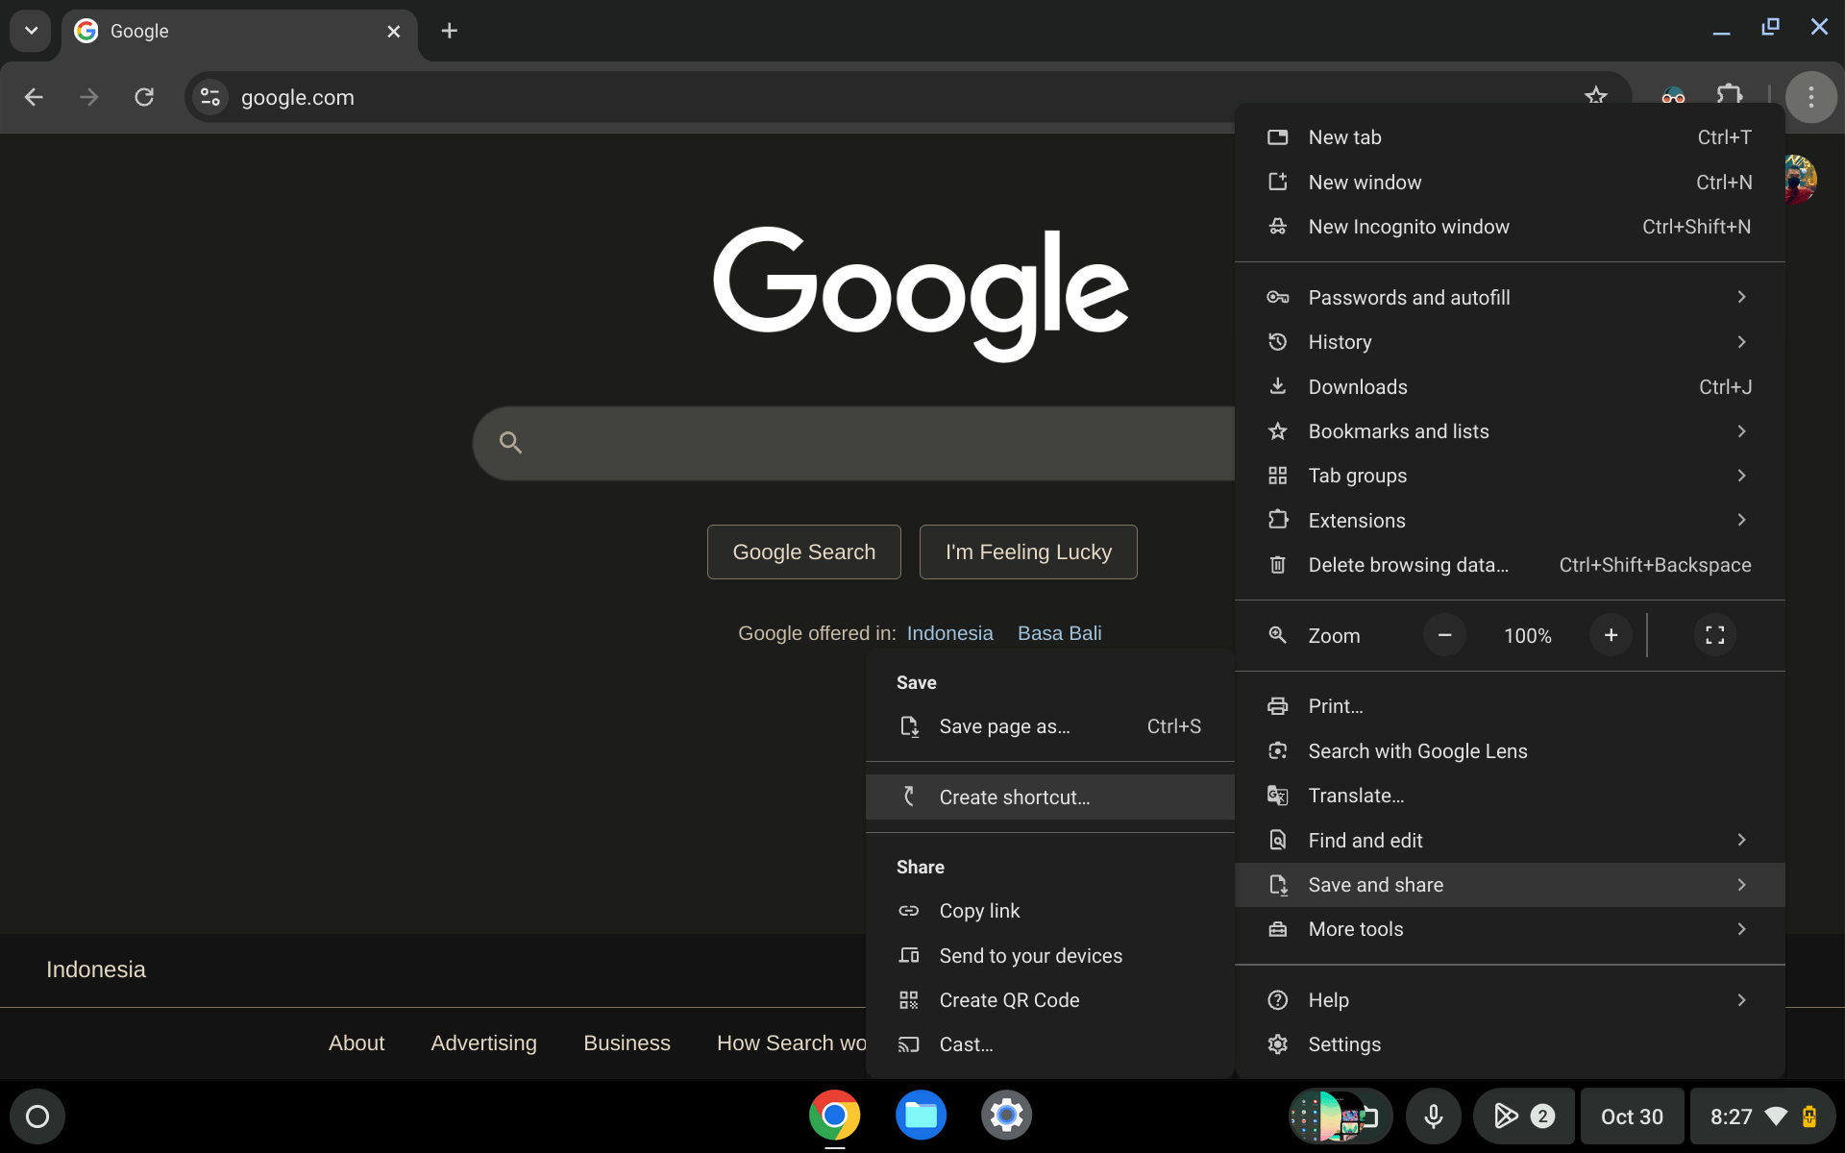Reload the current page
The image size is (1845, 1153).
[144, 97]
